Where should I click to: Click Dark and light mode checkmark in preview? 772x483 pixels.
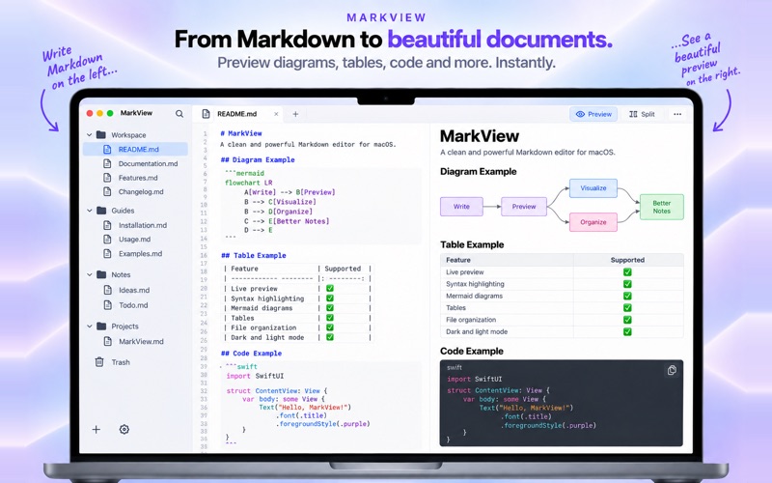click(627, 331)
